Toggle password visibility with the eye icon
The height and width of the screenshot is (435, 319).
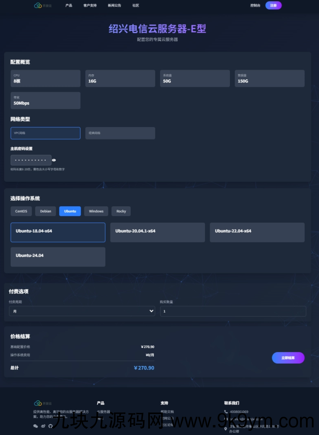click(x=54, y=160)
